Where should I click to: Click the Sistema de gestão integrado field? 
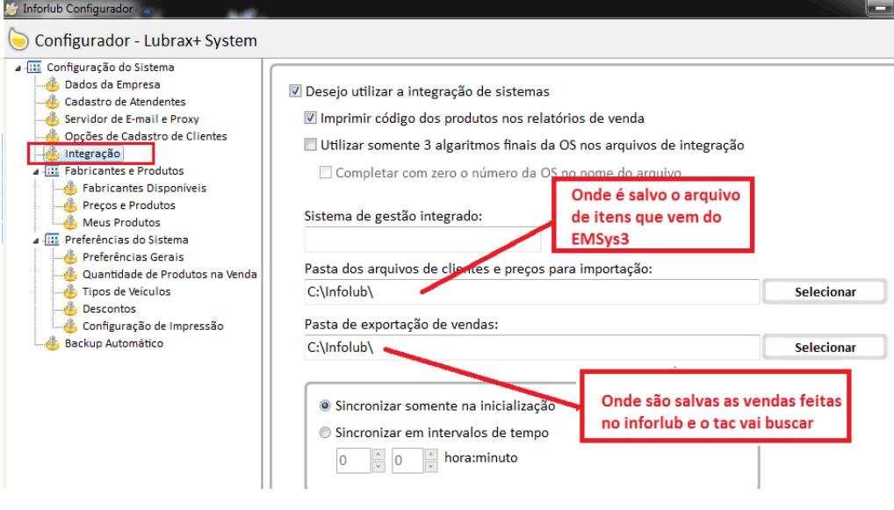(422, 240)
